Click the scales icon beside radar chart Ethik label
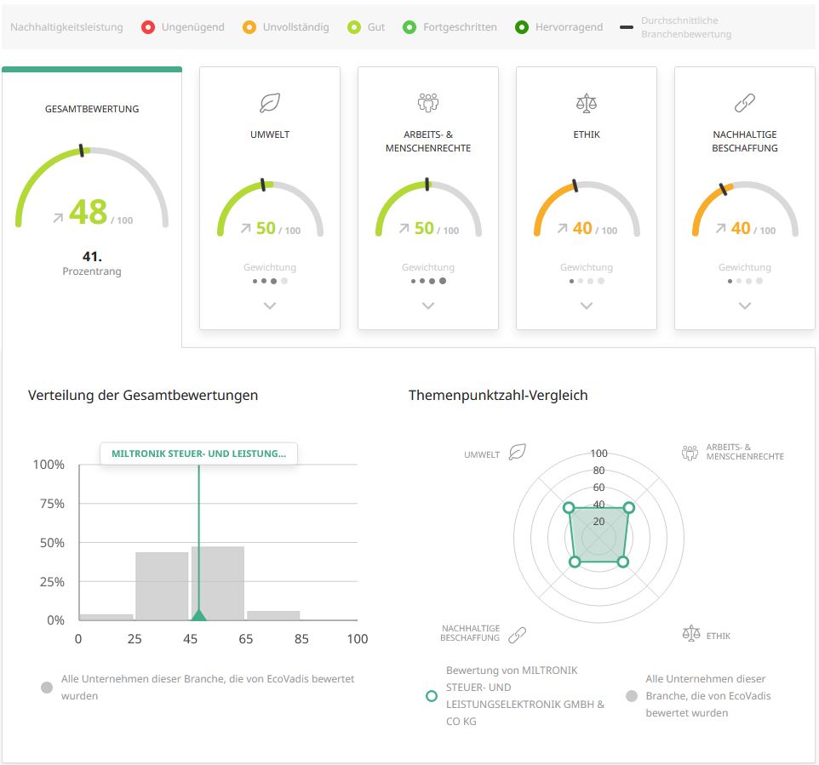Image resolution: width=819 pixels, height=765 pixels. coord(691,633)
